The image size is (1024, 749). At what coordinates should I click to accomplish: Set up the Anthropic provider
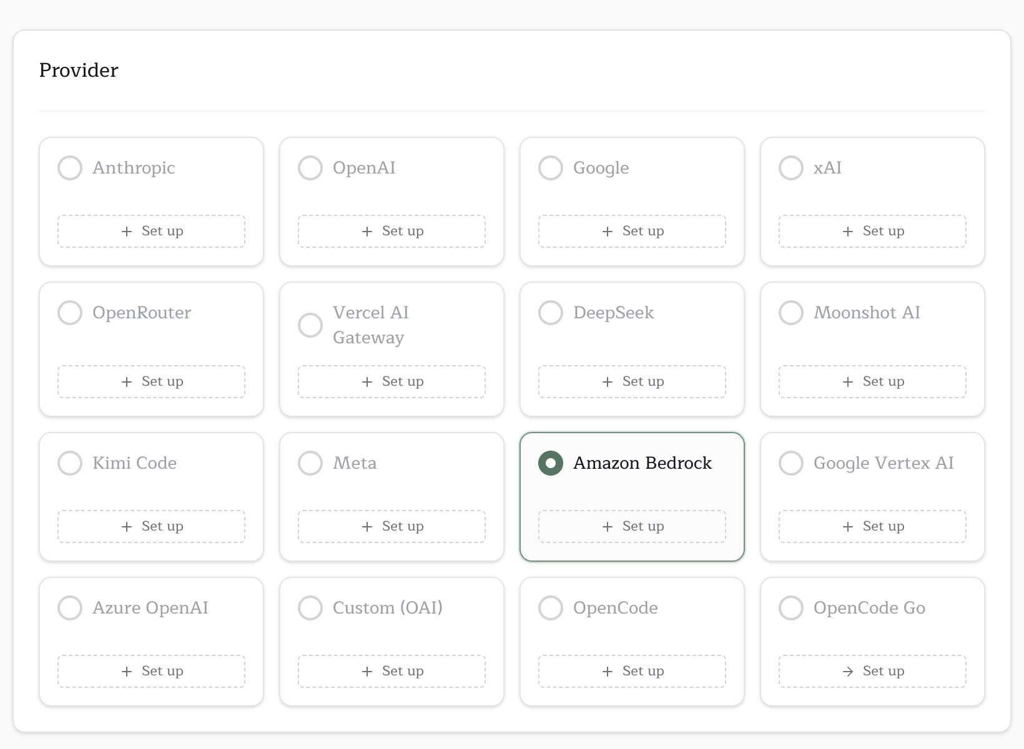coord(152,232)
